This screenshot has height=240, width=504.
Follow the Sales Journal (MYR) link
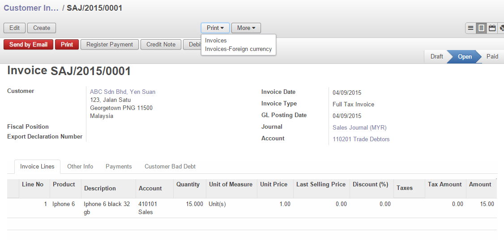[x=359, y=127]
